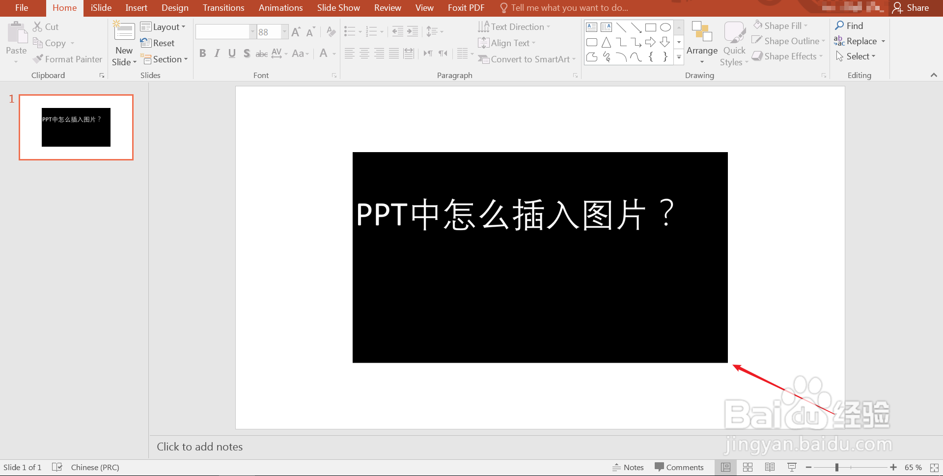Expand the Section dropdown
Viewport: 943px width, 476px height.
pyautogui.click(x=165, y=59)
